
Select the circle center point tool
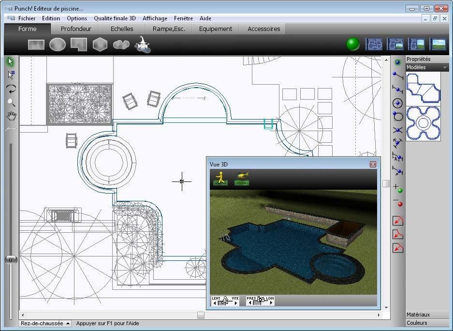398,103
